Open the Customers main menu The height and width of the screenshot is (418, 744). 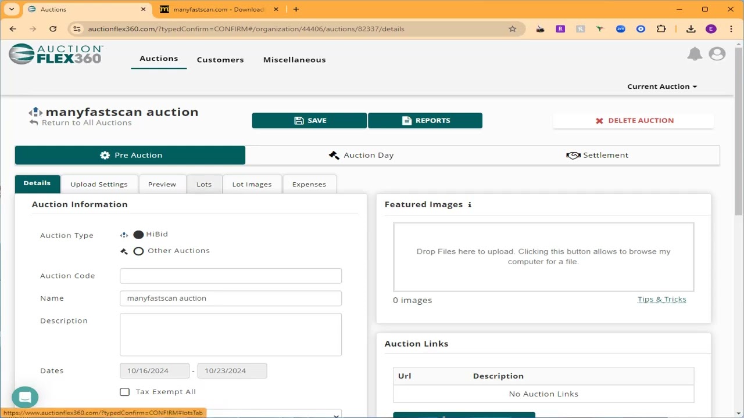[x=220, y=60]
